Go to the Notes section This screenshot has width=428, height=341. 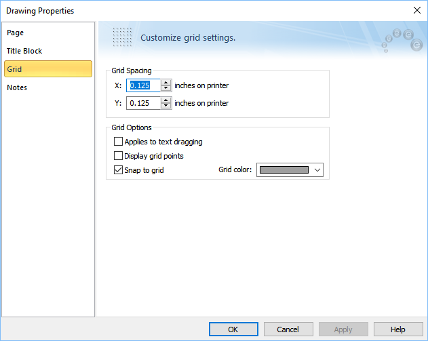coord(17,87)
